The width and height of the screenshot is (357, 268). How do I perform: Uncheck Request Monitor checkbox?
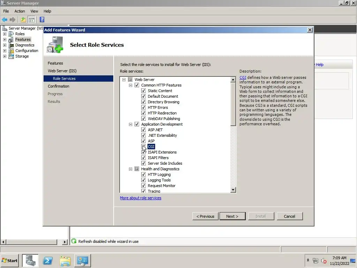coord(143,186)
